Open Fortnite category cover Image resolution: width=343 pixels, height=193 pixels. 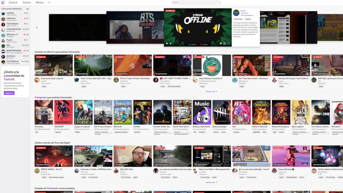point(143,112)
